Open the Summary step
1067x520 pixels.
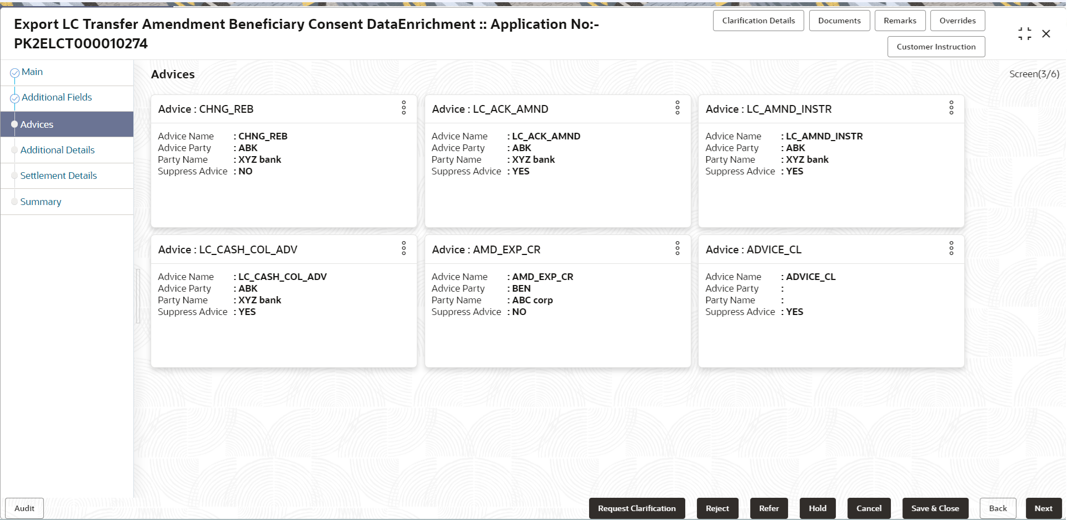41,202
